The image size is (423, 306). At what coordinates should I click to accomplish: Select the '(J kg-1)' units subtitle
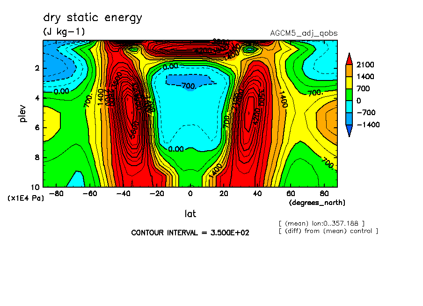64,31
